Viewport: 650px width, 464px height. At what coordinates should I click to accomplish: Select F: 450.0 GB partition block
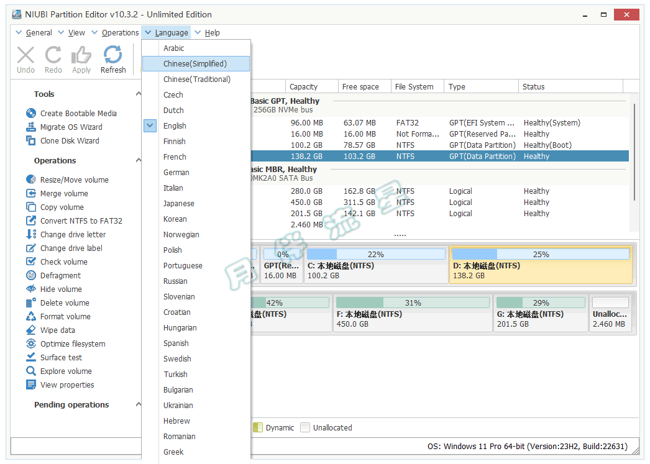coord(413,313)
